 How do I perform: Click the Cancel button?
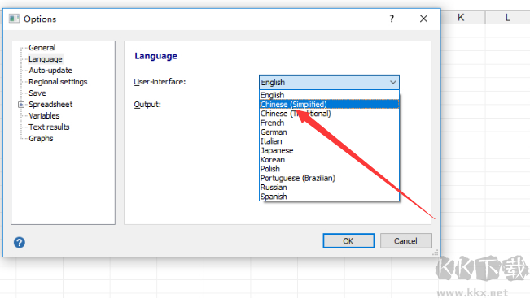point(405,240)
